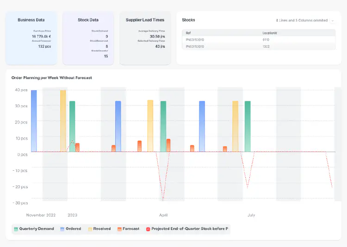Image resolution: width=347 pixels, height=247 pixels.
Task: Click the yellow Received legend icon
Action: point(90,229)
